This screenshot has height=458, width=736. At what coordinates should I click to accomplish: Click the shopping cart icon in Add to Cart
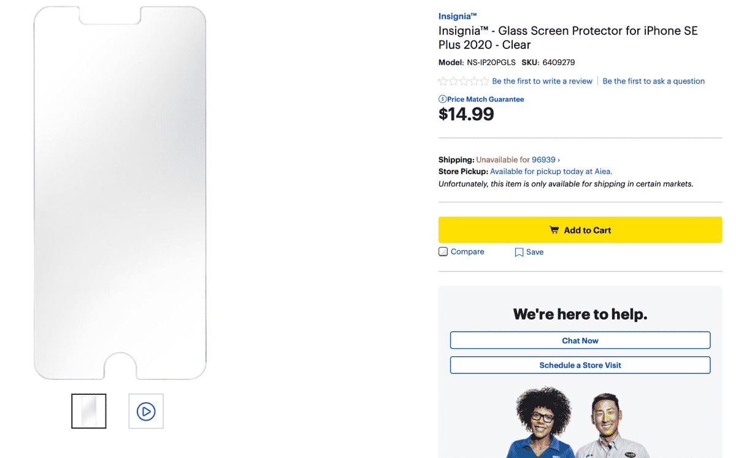(x=555, y=230)
